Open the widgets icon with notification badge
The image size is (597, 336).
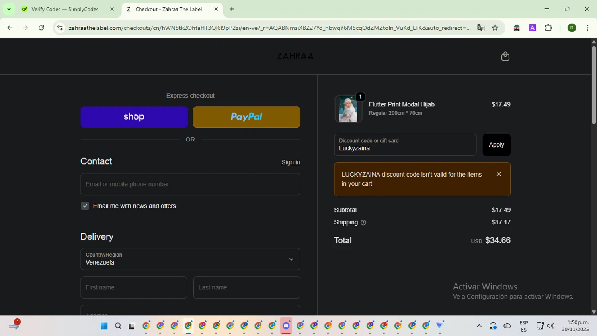tap(14, 326)
